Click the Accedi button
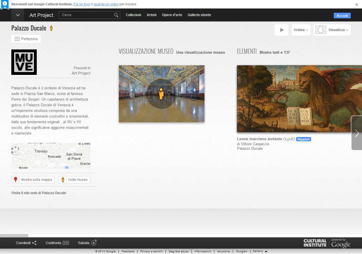362x254 pixels. (341, 16)
